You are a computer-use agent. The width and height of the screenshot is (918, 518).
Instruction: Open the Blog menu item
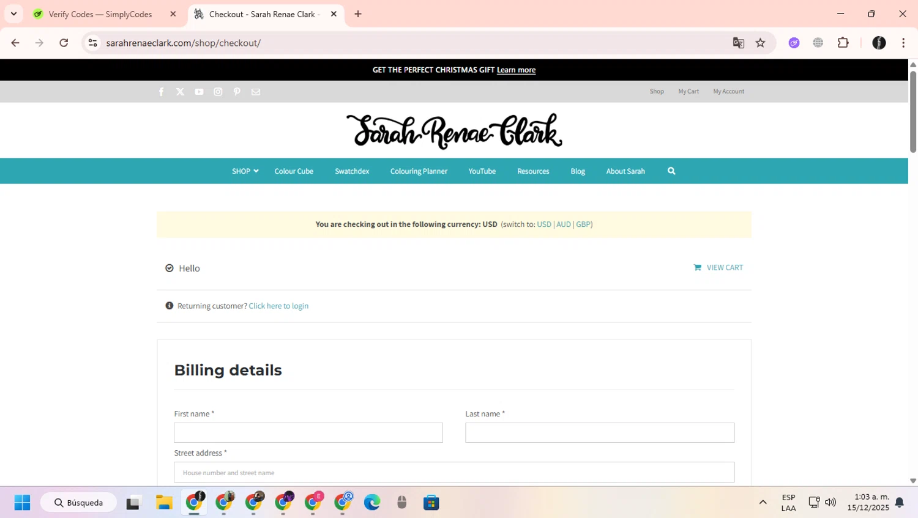(x=578, y=171)
